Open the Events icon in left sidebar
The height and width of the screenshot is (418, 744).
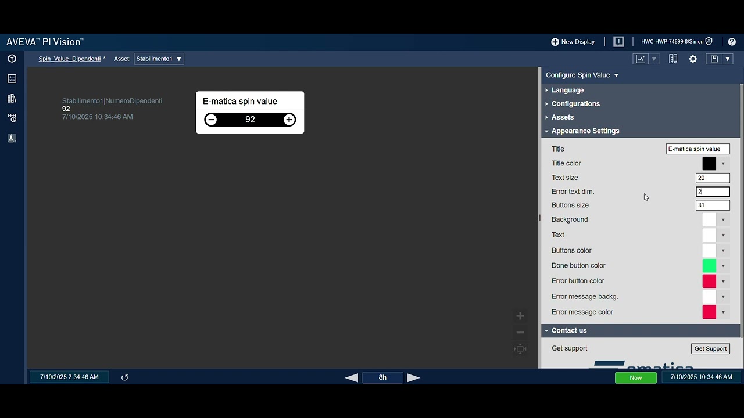tap(12, 118)
